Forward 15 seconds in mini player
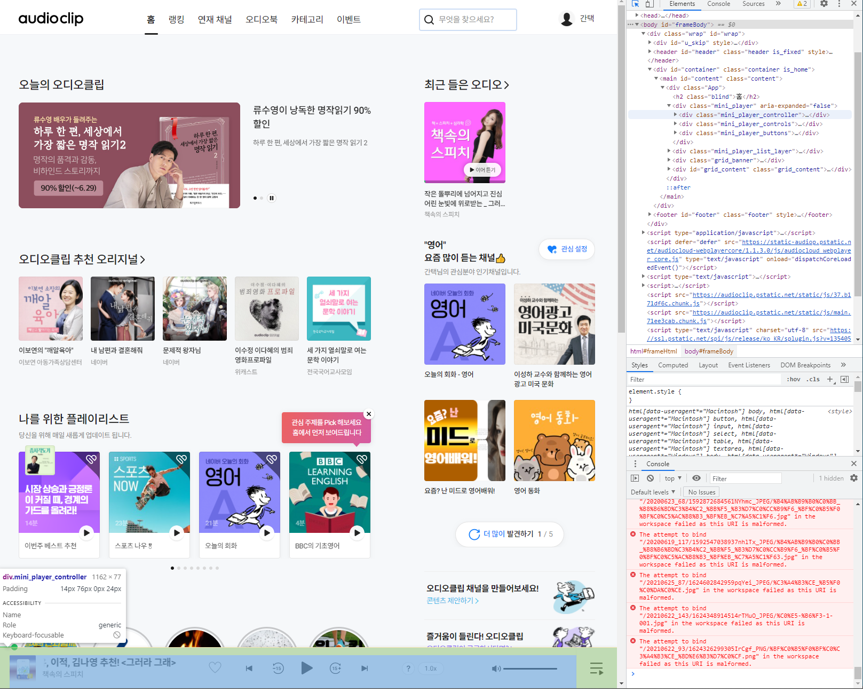The width and height of the screenshot is (863, 692). point(336,668)
